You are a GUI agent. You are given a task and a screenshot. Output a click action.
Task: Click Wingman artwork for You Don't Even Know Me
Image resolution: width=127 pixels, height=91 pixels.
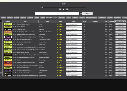point(8,55)
